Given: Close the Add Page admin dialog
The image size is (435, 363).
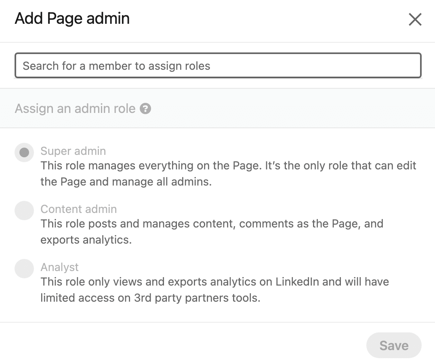Looking at the screenshot, I should pyautogui.click(x=415, y=19).
